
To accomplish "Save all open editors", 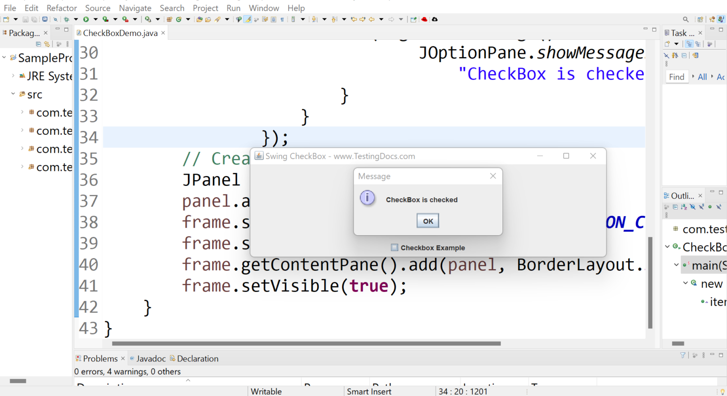I will [x=35, y=19].
